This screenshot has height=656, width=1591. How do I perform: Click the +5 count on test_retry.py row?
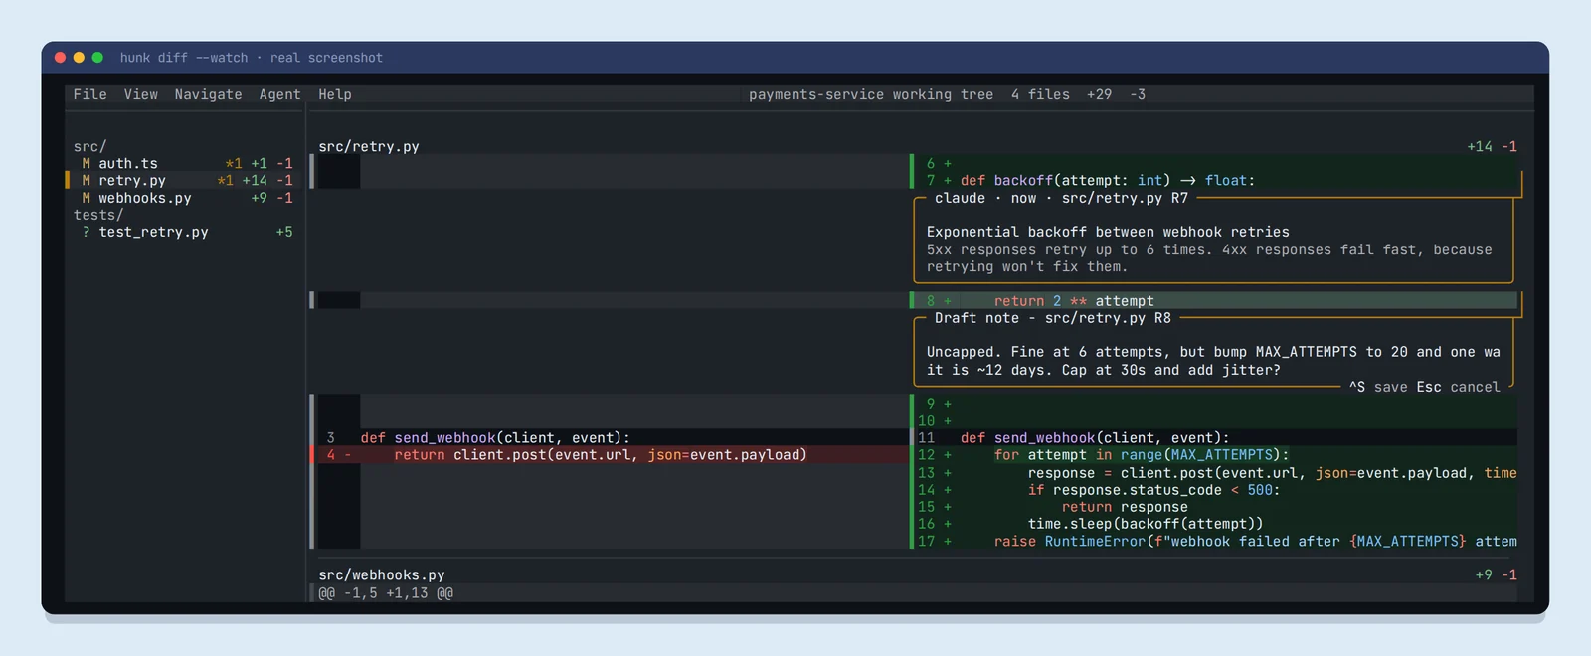284,232
